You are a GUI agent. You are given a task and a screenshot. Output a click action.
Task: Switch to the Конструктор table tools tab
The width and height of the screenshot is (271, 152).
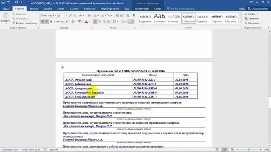(x=141, y=8)
